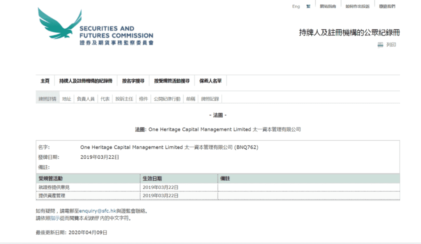Open 聯絡我們 contact us link
The height and width of the screenshot is (244, 421).
click(x=387, y=7)
